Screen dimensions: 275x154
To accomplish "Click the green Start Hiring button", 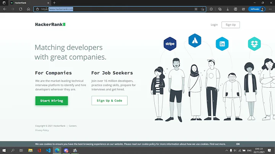I will point(52,101).
